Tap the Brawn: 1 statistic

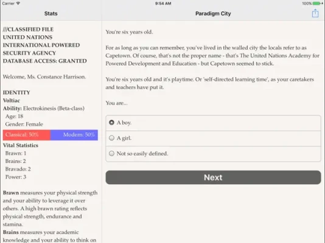pos(16,153)
